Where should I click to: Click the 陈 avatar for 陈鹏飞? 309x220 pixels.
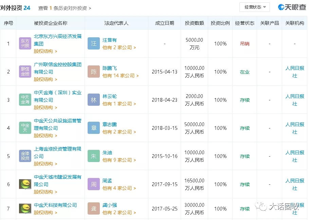pyautogui.click(x=94, y=72)
